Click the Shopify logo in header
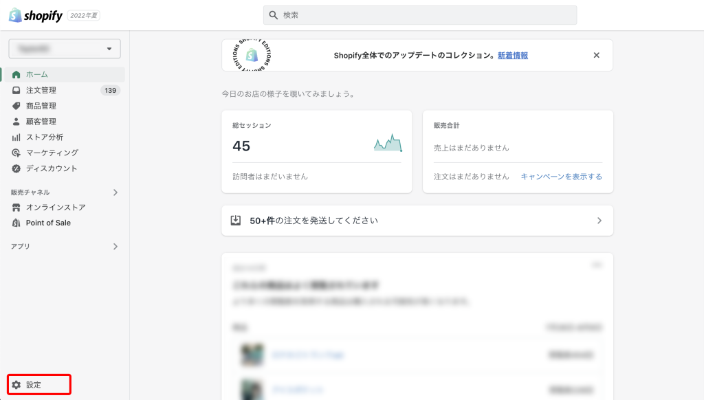Viewport: 704px width, 400px height. [36, 14]
